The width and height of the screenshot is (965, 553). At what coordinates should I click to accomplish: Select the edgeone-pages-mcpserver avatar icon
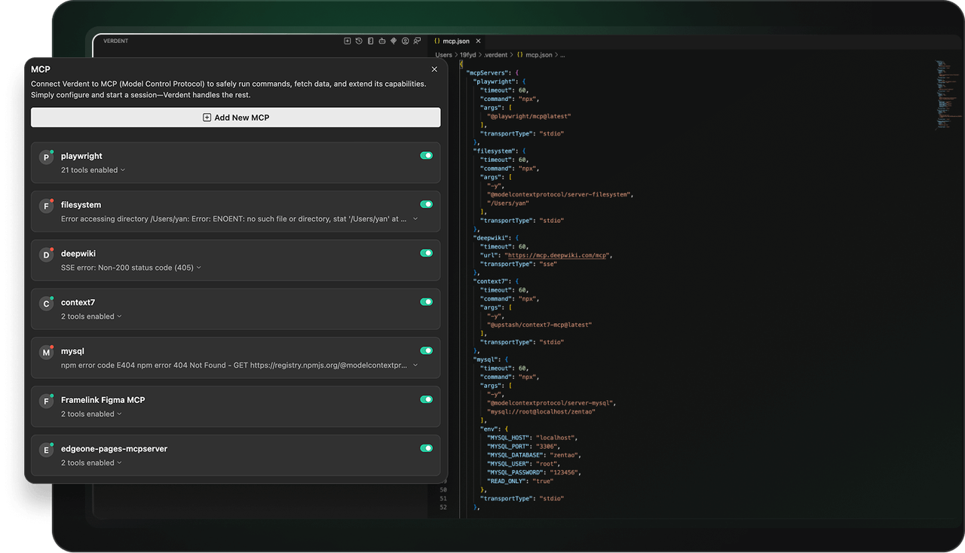[46, 449]
